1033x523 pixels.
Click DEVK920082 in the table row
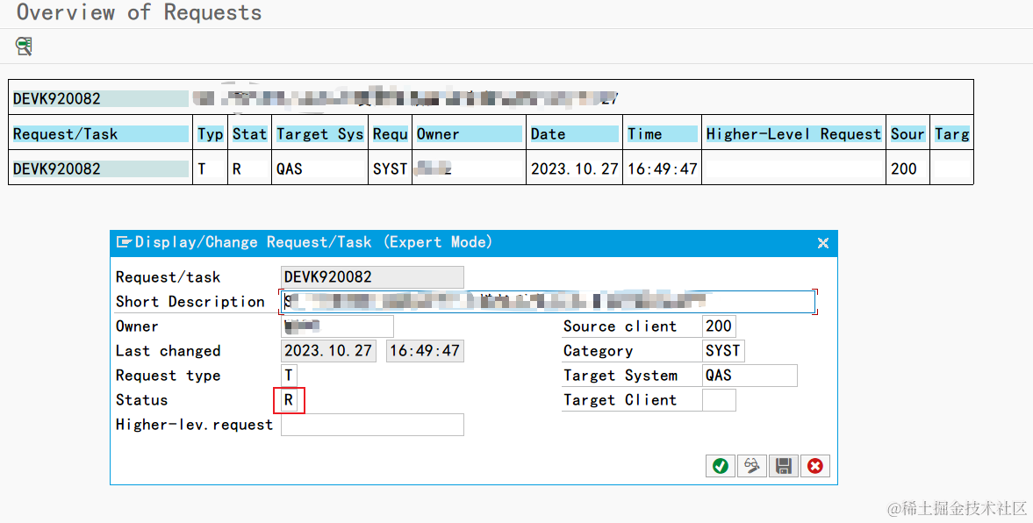click(x=100, y=169)
